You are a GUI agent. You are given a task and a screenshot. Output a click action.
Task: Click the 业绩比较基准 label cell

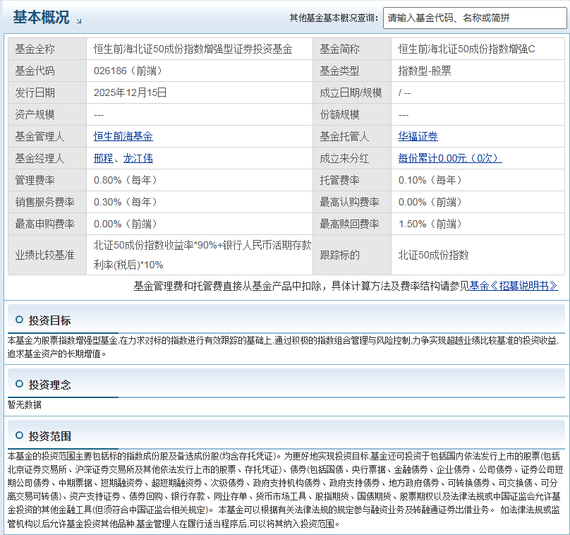(47, 255)
